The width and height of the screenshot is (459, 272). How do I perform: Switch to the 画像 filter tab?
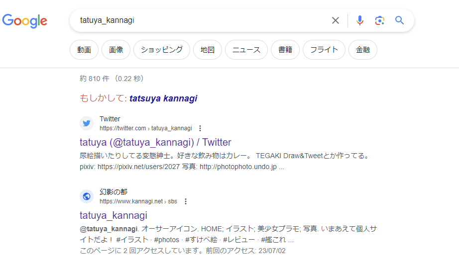(116, 50)
